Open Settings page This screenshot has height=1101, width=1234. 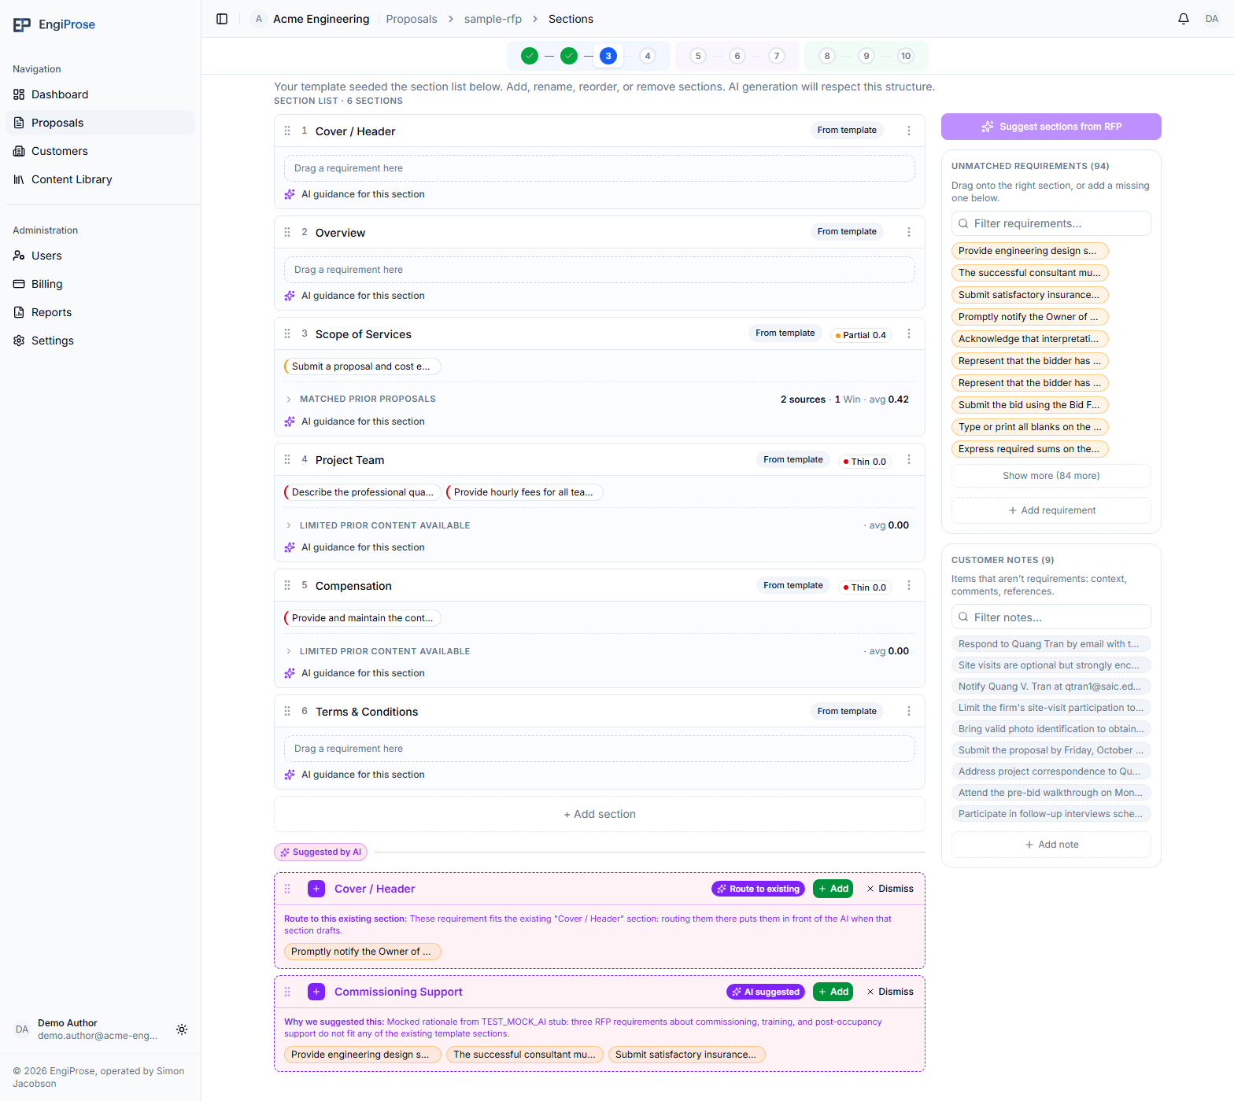pyautogui.click(x=100, y=341)
